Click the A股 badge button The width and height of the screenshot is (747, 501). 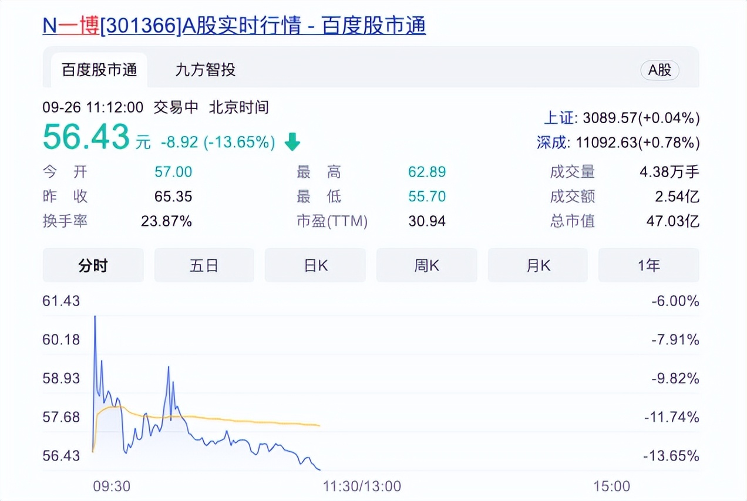pos(659,71)
